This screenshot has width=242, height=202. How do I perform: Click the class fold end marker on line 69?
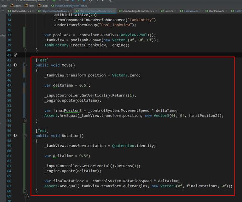point(25,196)
